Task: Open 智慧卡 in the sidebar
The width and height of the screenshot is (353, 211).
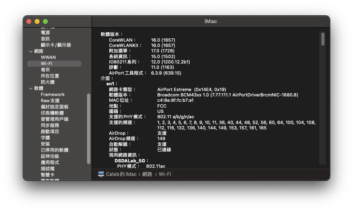Action: click(x=47, y=175)
